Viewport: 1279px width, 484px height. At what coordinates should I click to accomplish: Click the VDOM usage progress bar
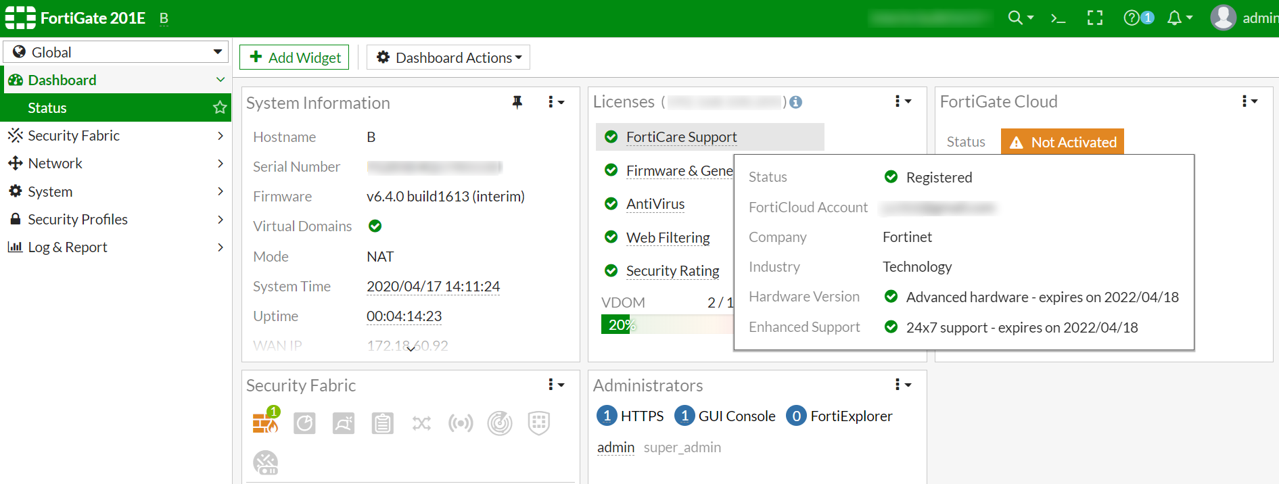666,324
